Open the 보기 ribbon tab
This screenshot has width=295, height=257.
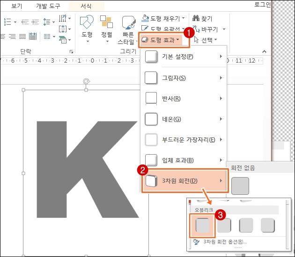point(17,6)
